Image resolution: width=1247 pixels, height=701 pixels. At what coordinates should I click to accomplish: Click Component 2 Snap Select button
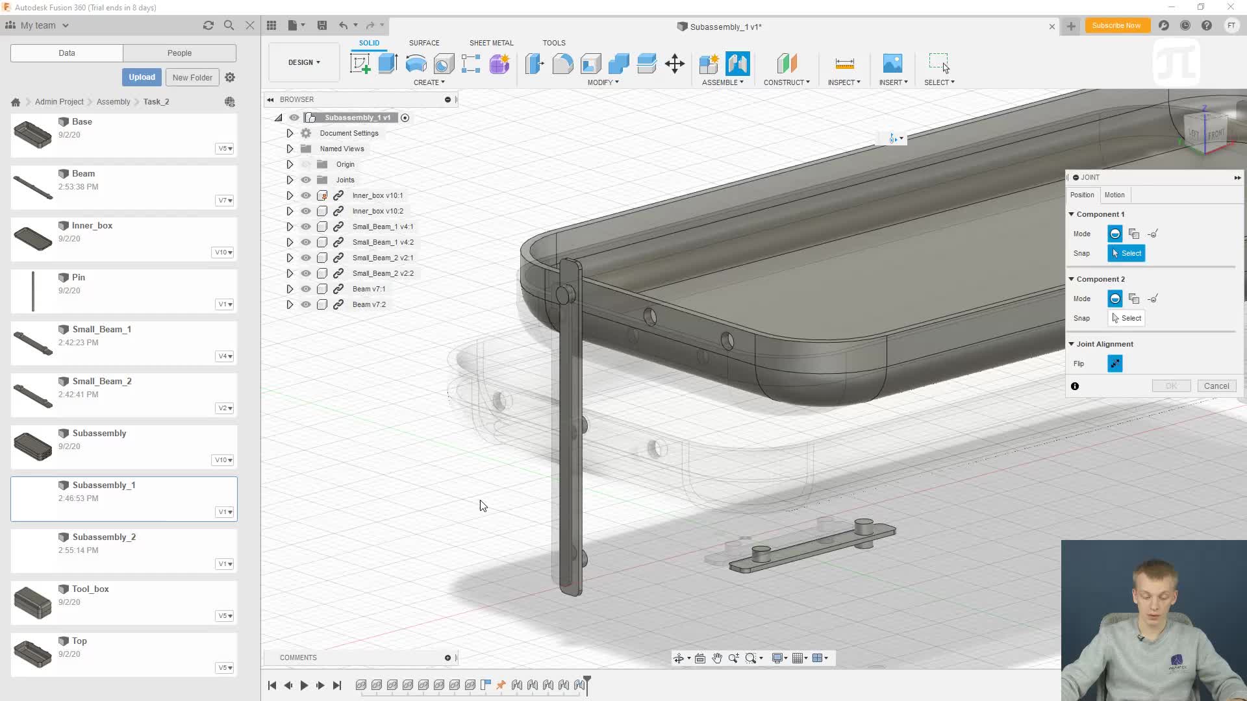click(1126, 318)
